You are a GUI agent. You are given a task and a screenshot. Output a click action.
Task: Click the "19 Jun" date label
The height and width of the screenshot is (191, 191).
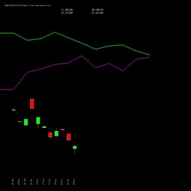55,182
